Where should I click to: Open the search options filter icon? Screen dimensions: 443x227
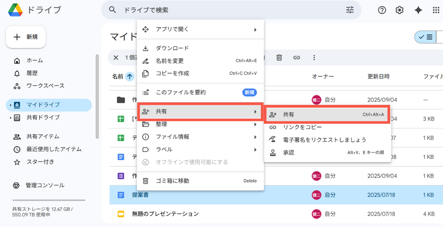click(x=350, y=10)
